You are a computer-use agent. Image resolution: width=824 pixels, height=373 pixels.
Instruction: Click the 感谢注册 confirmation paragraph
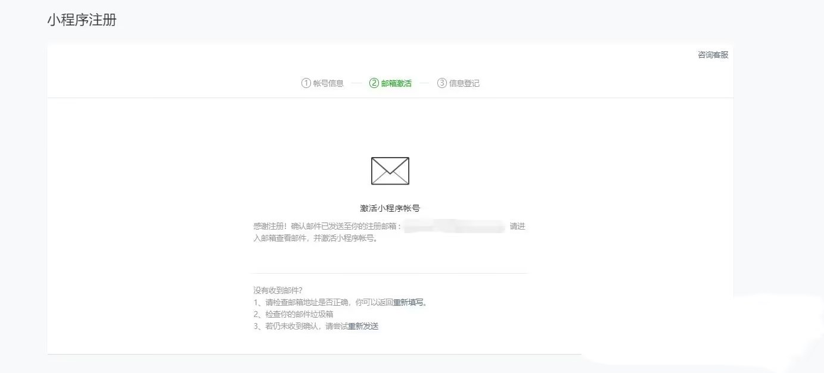click(x=390, y=232)
